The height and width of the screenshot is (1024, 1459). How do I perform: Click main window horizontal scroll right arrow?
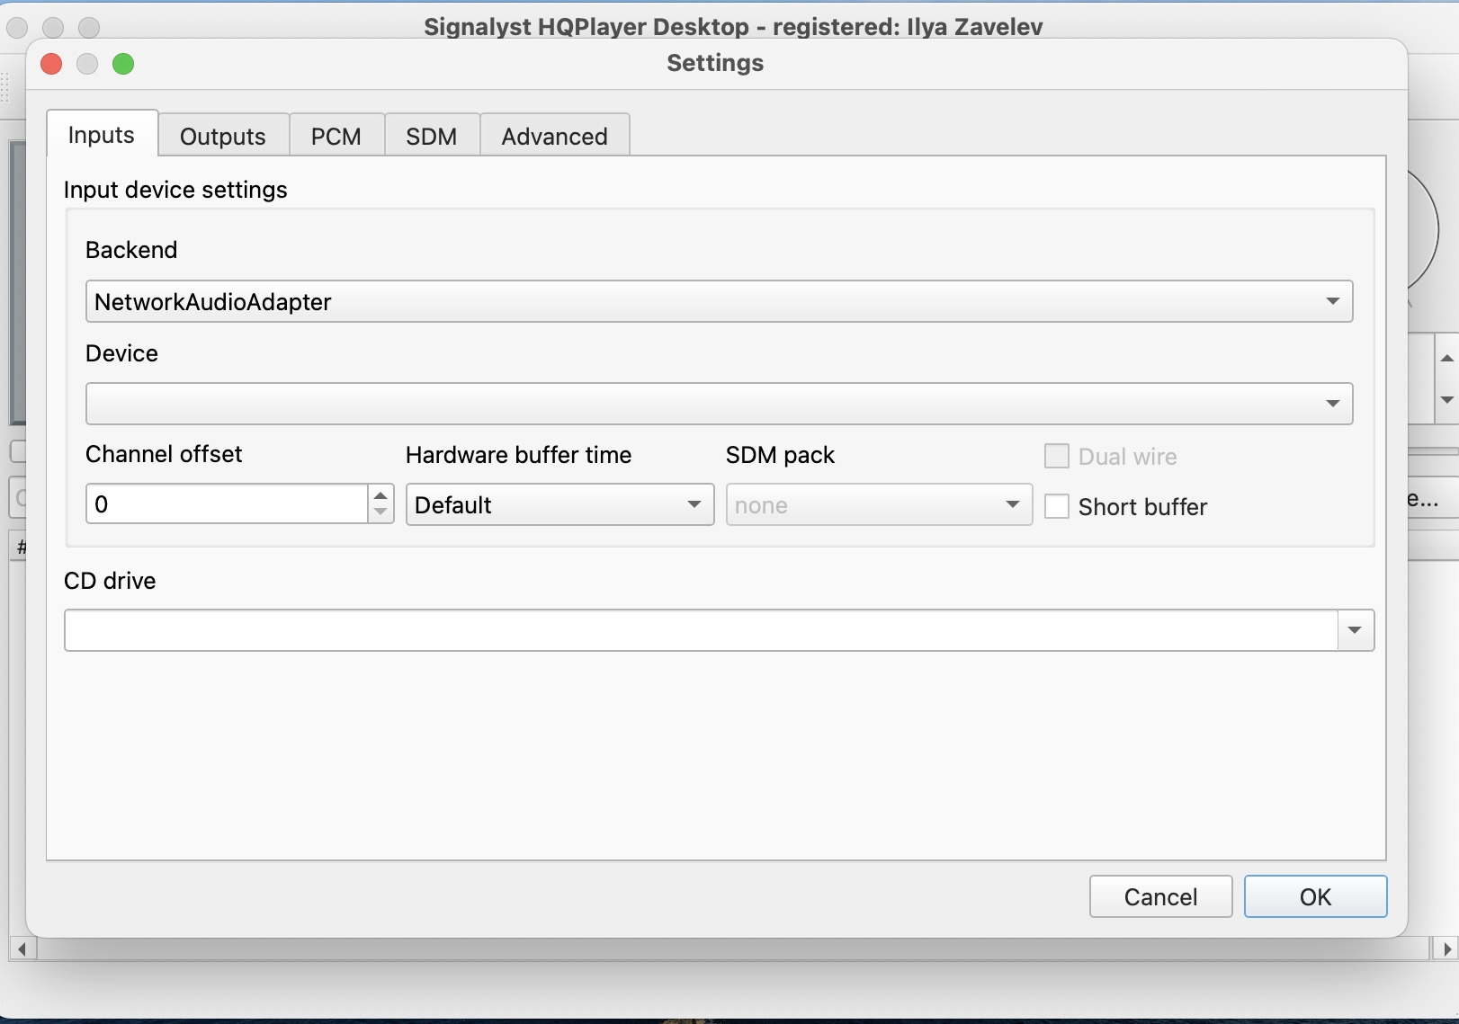click(x=1446, y=948)
